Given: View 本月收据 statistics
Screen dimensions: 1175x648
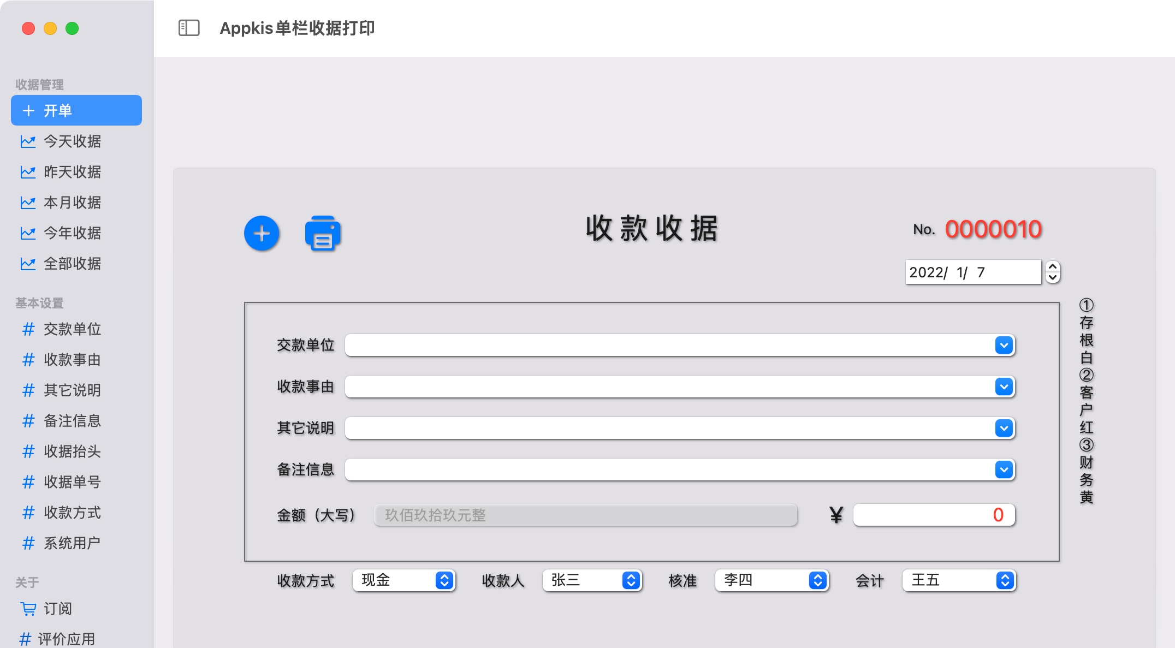Looking at the screenshot, I should (72, 203).
